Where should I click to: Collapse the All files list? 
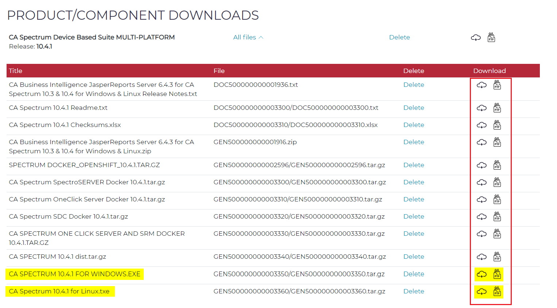tap(248, 37)
